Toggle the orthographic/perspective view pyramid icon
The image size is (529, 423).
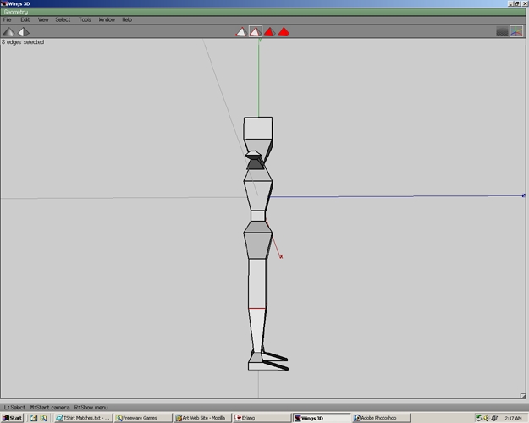pos(24,31)
